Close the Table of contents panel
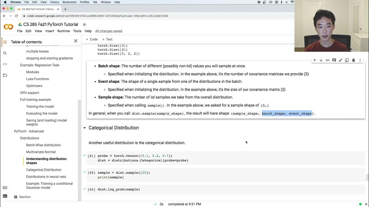This screenshot has height=207, width=369. pos(76,41)
